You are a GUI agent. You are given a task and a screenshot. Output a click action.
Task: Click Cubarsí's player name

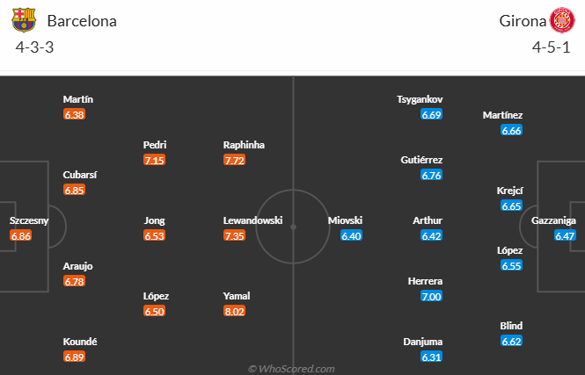coord(80,175)
